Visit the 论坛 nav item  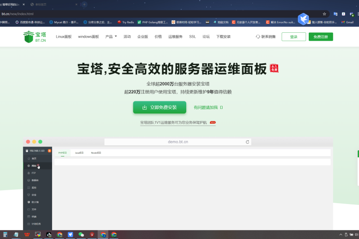point(206,37)
